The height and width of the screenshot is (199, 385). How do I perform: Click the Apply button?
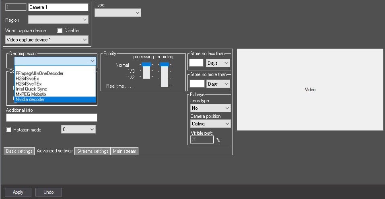coord(18,192)
